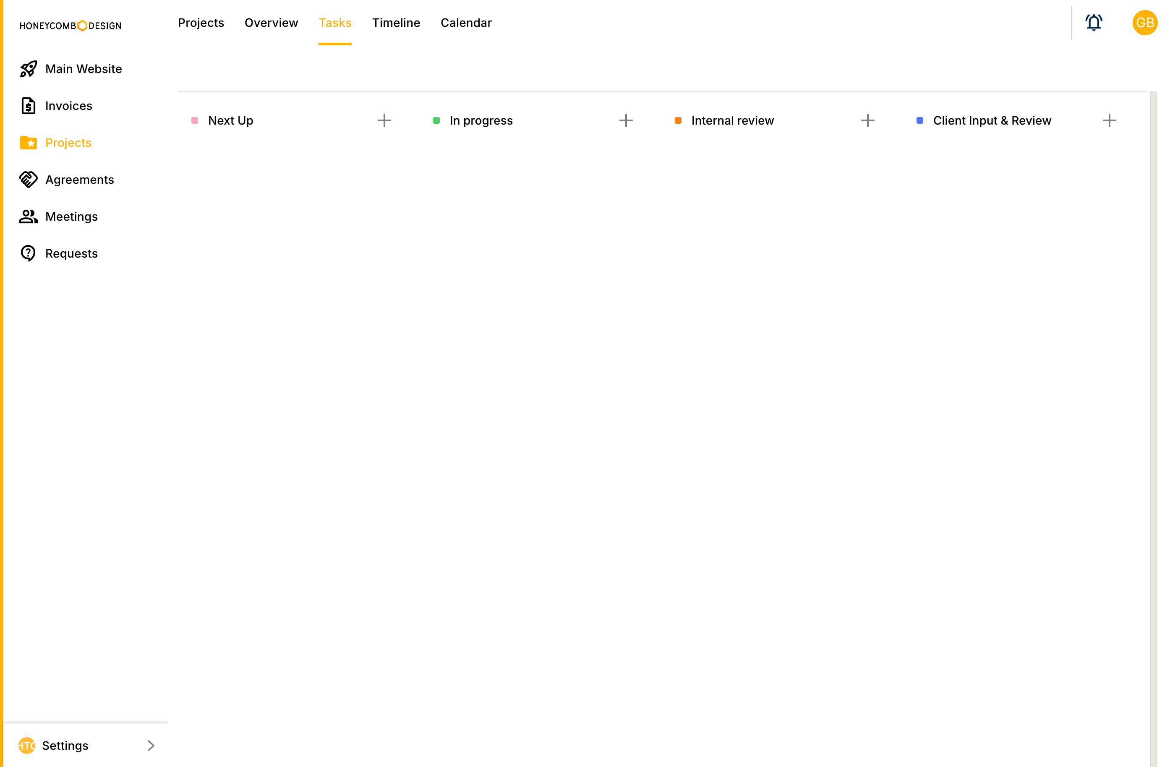This screenshot has width=1170, height=767.
Task: Click the Next Up column title
Action: click(230, 120)
